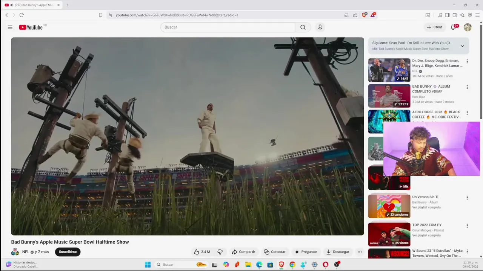Open Google Chrome from the taskbar
The image size is (483, 271).
coord(292,265)
